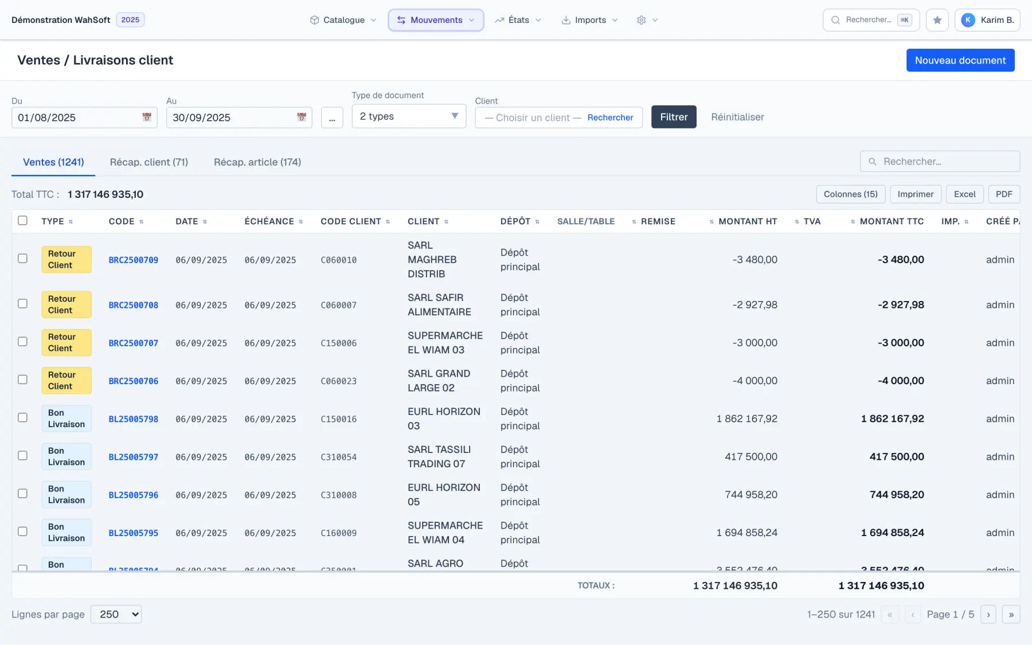
Task: Tick the BRC2500706 row checkbox
Action: 22,380
